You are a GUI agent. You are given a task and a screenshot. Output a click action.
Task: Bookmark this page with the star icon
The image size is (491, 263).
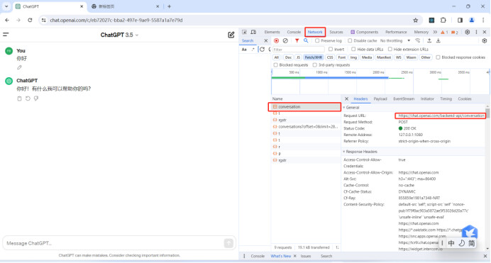pos(416,20)
